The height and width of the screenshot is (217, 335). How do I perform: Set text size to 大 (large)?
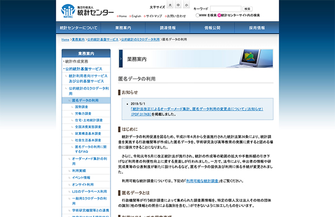pos(170,4)
